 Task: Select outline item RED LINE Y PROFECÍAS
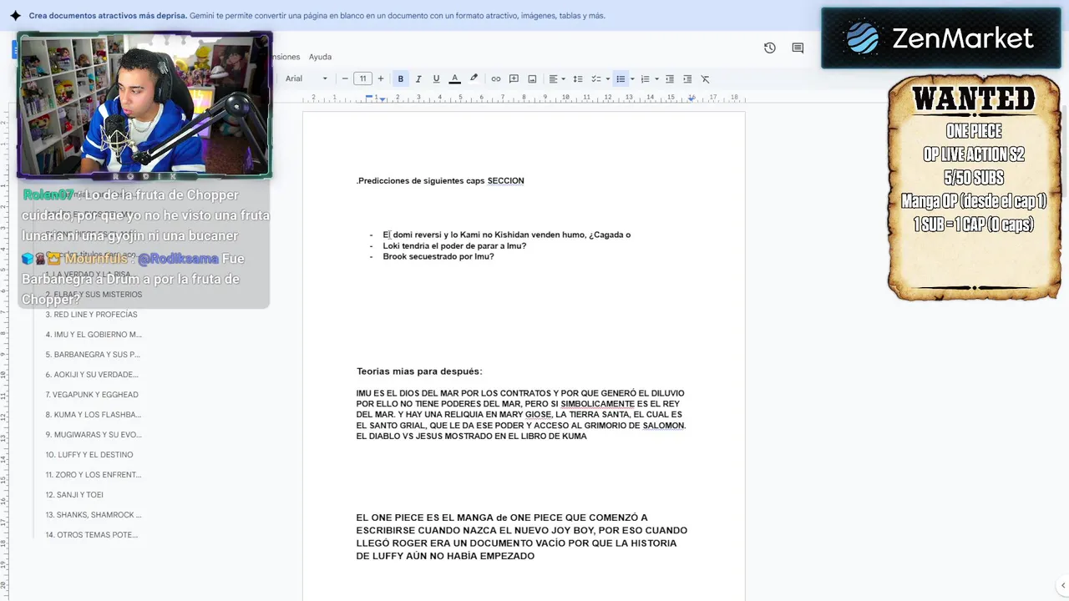(x=91, y=315)
